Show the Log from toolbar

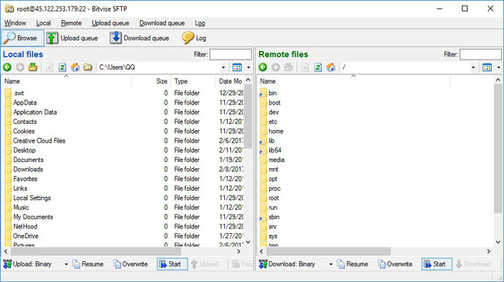coord(194,38)
